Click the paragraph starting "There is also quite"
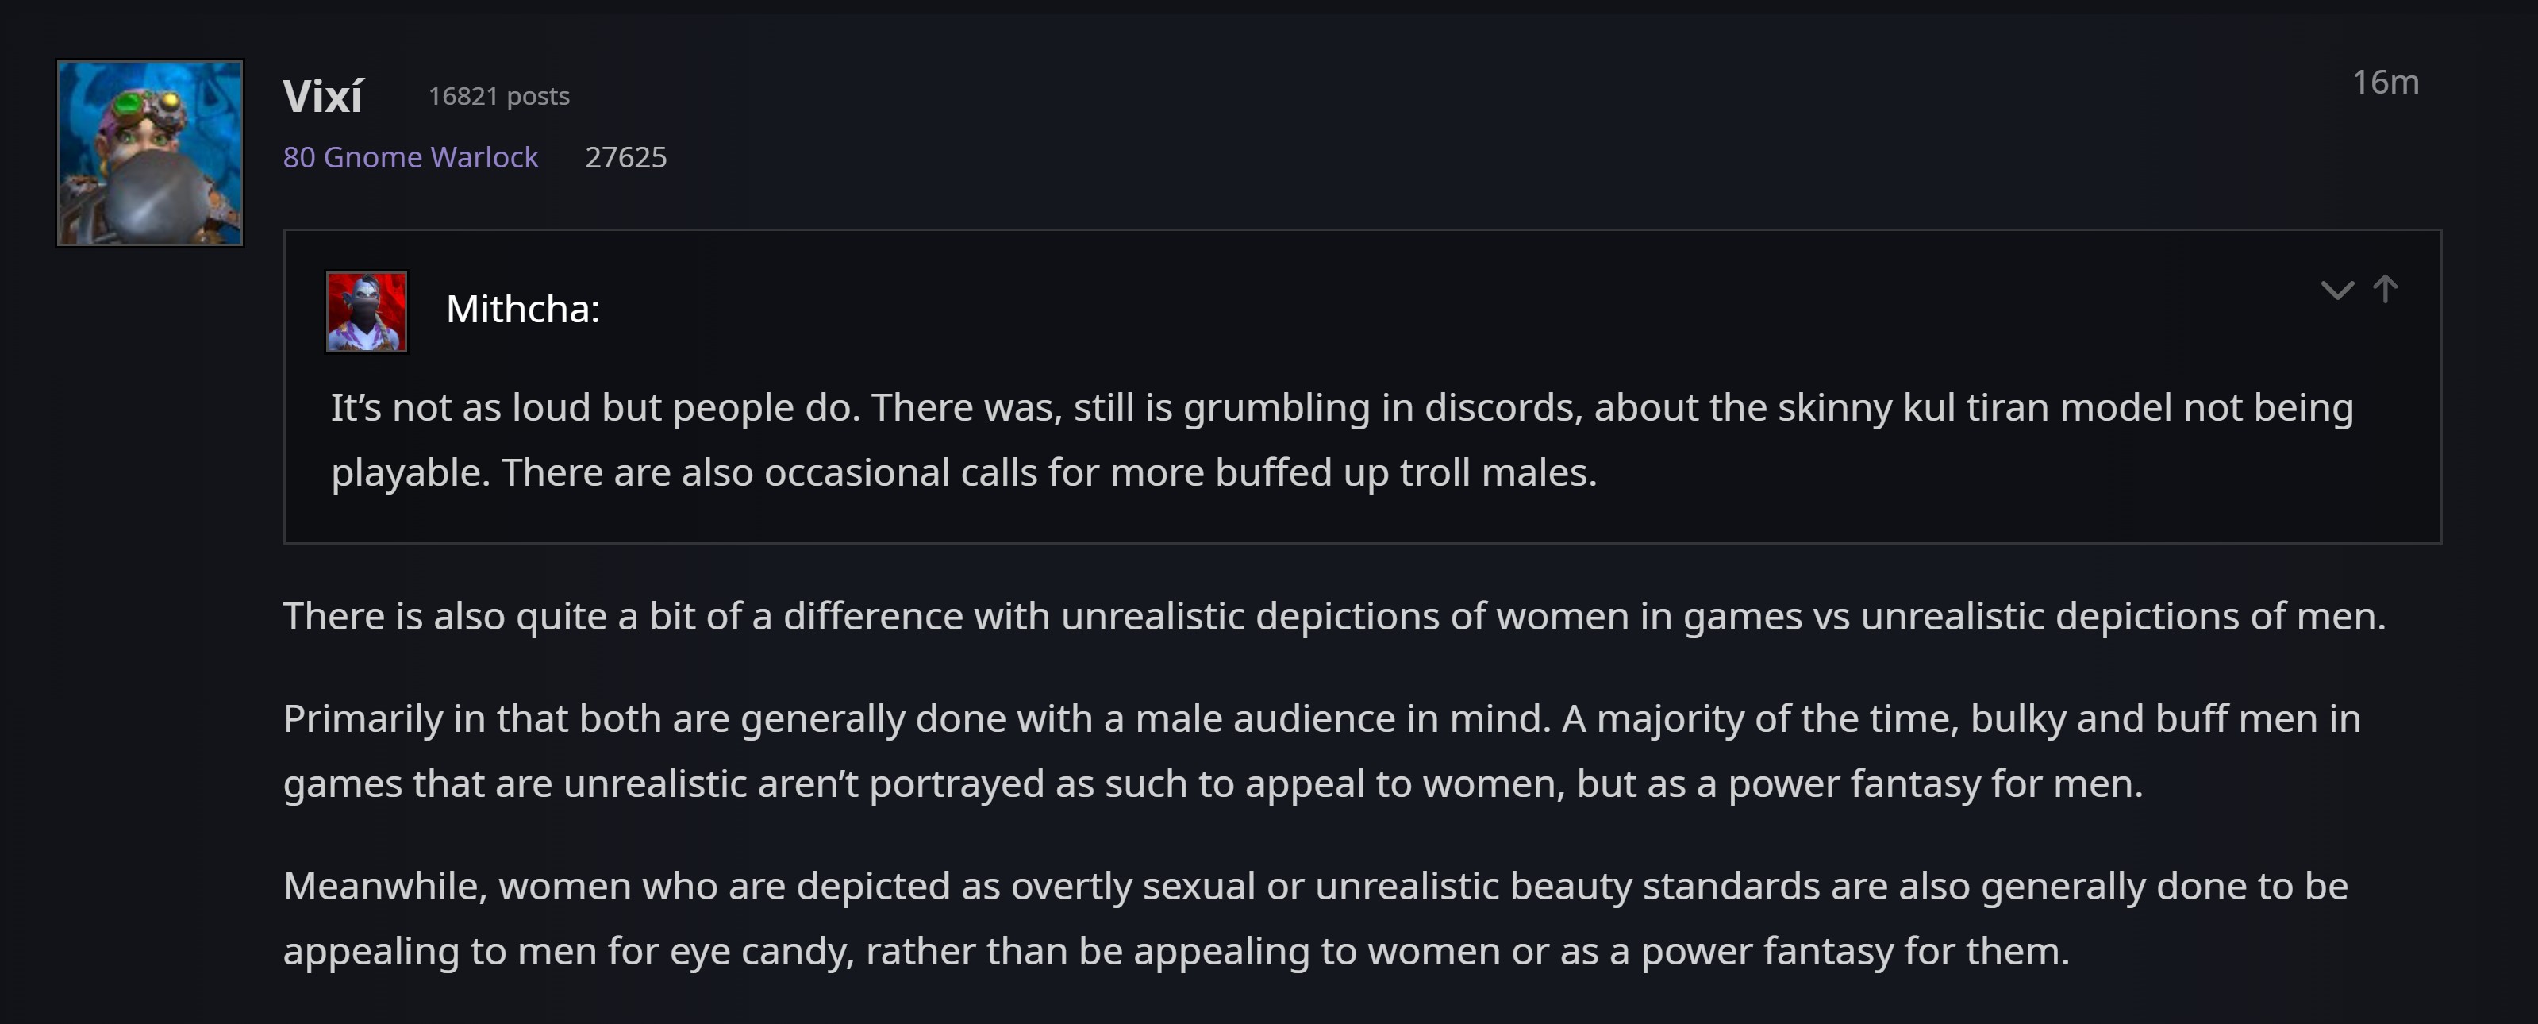This screenshot has height=1024, width=2538. [x=1334, y=617]
